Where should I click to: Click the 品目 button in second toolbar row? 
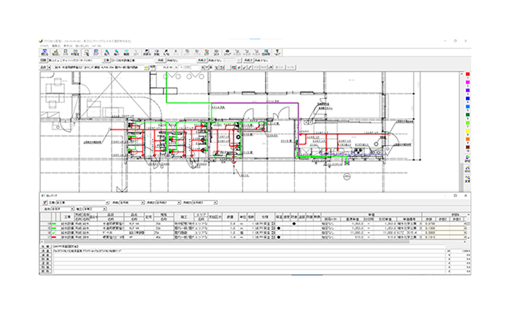[x=43, y=67]
